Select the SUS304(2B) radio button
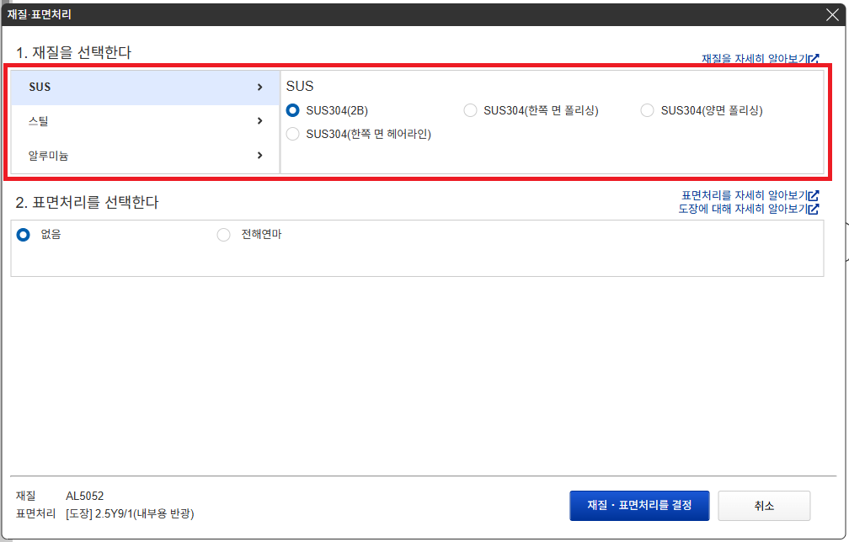The width and height of the screenshot is (849, 542). coord(293,110)
